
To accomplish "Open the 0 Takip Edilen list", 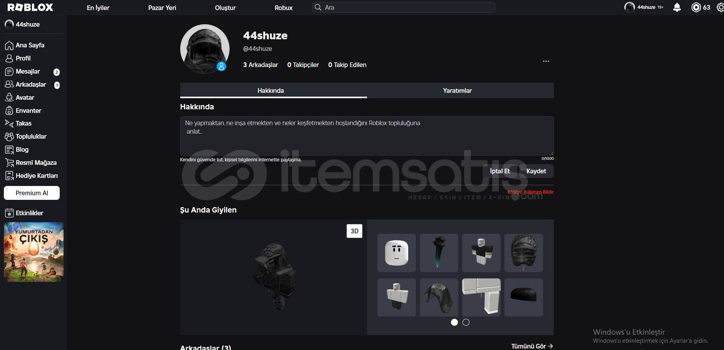I will [347, 65].
